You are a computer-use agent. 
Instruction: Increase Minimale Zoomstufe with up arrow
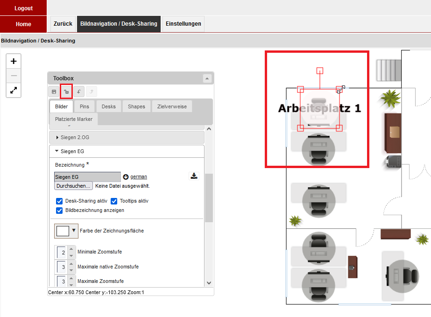pyautogui.click(x=71, y=249)
